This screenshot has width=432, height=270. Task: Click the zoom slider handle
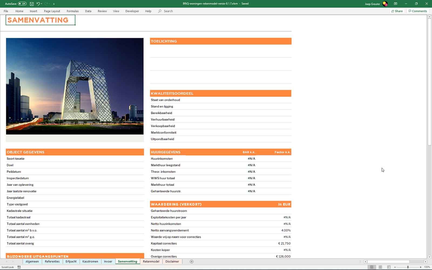click(x=408, y=267)
